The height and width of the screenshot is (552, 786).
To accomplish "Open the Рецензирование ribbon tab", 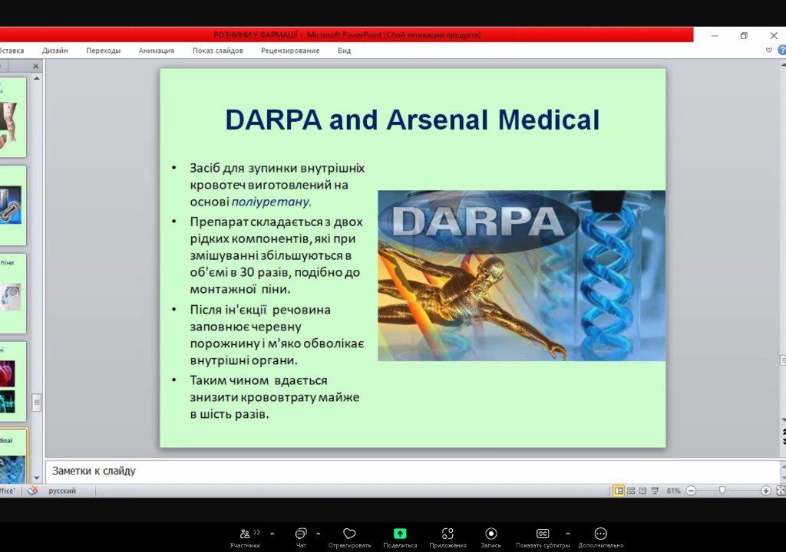I will (290, 51).
